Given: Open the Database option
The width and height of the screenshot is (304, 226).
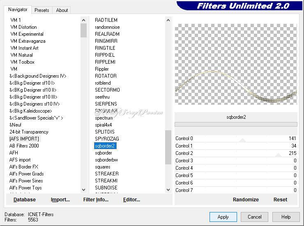Looking at the screenshot, I should tap(25, 200).
